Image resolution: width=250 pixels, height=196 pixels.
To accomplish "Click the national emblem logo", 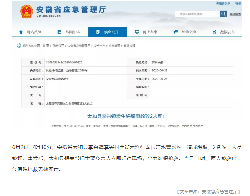I will point(27,12).
